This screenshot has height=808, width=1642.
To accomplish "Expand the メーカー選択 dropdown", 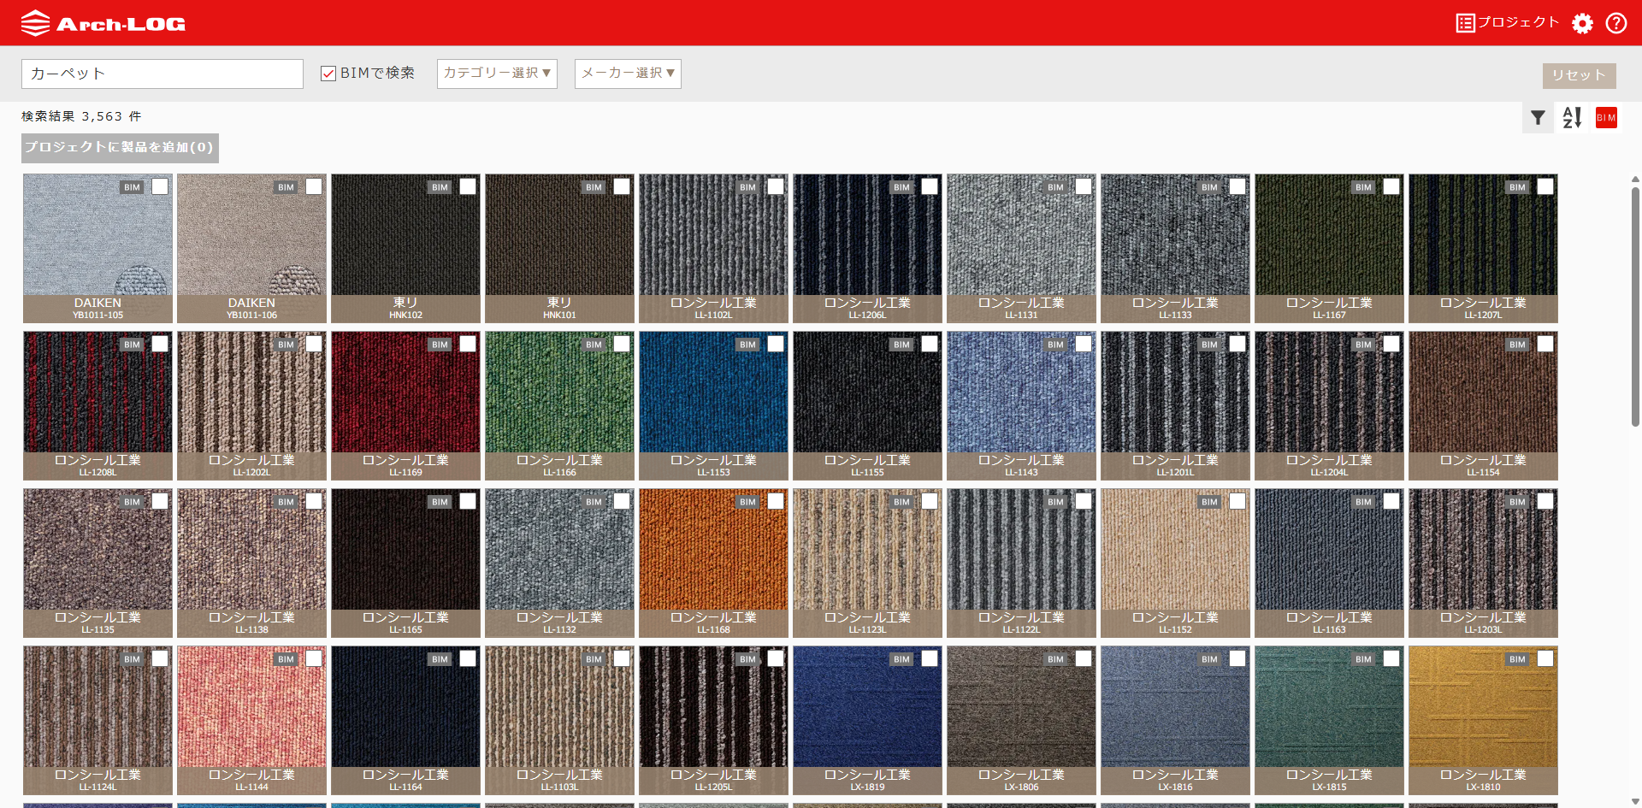I will coord(628,74).
